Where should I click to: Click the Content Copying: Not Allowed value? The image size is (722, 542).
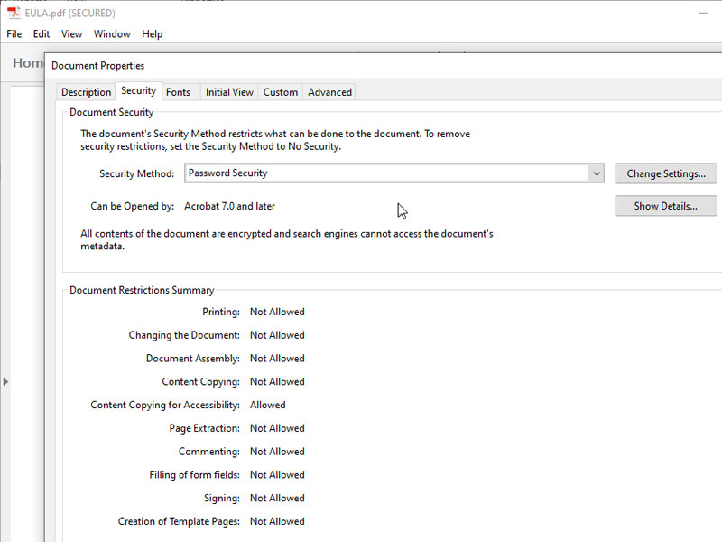(x=277, y=381)
